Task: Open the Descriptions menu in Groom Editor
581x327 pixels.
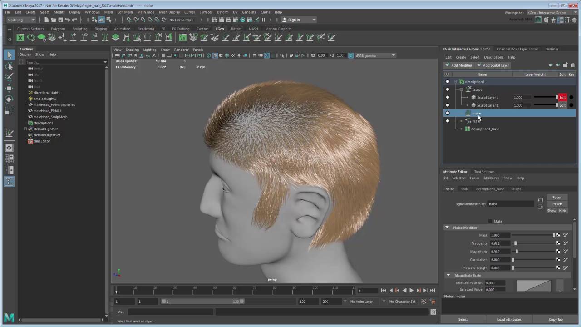Action: coord(493,57)
